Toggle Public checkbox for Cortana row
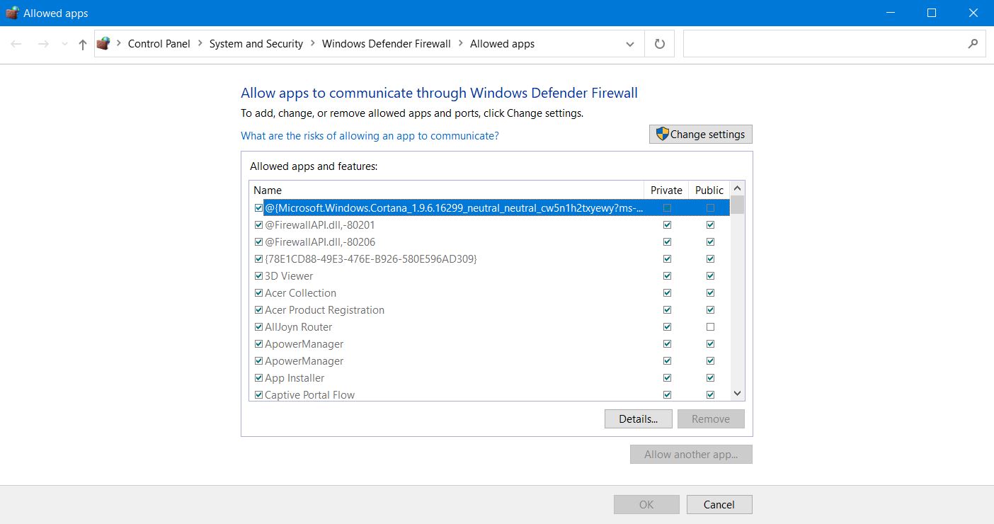This screenshot has height=524, width=994. pyautogui.click(x=710, y=208)
